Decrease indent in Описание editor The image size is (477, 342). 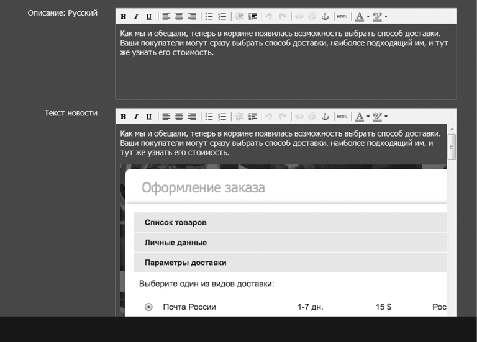tap(239, 16)
